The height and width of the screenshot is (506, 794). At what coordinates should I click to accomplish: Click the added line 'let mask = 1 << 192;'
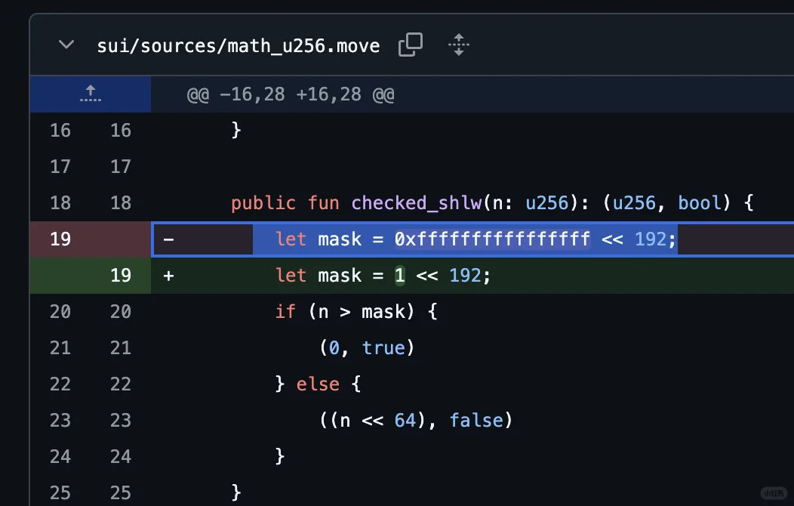[383, 276]
